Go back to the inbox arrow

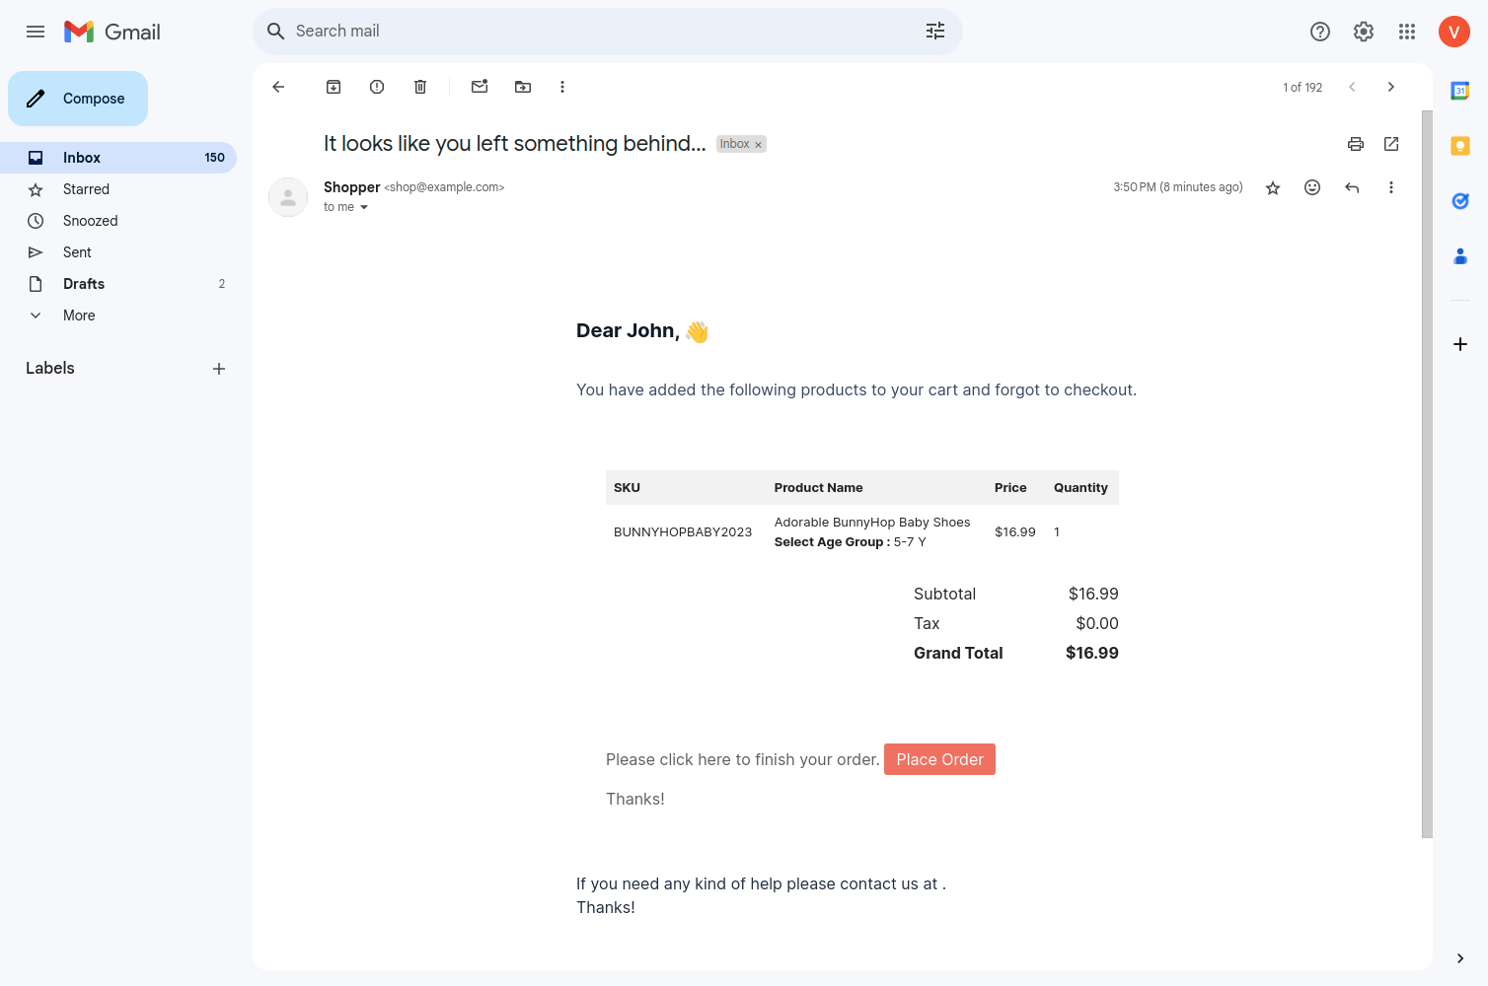click(278, 87)
